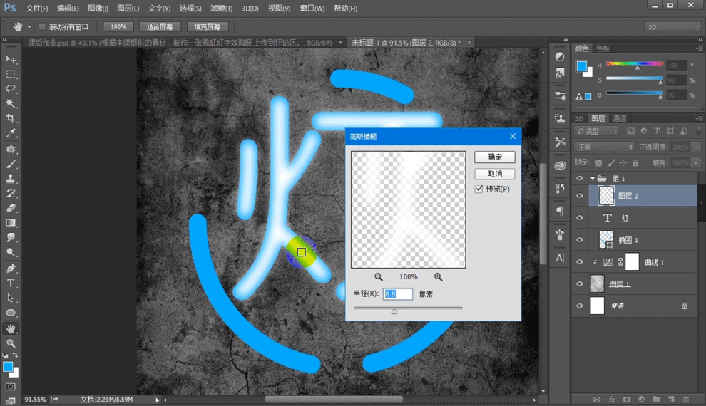706x406 pixels.
Task: Uncheck the 预览(P) preview checkbox
Action: coord(479,189)
